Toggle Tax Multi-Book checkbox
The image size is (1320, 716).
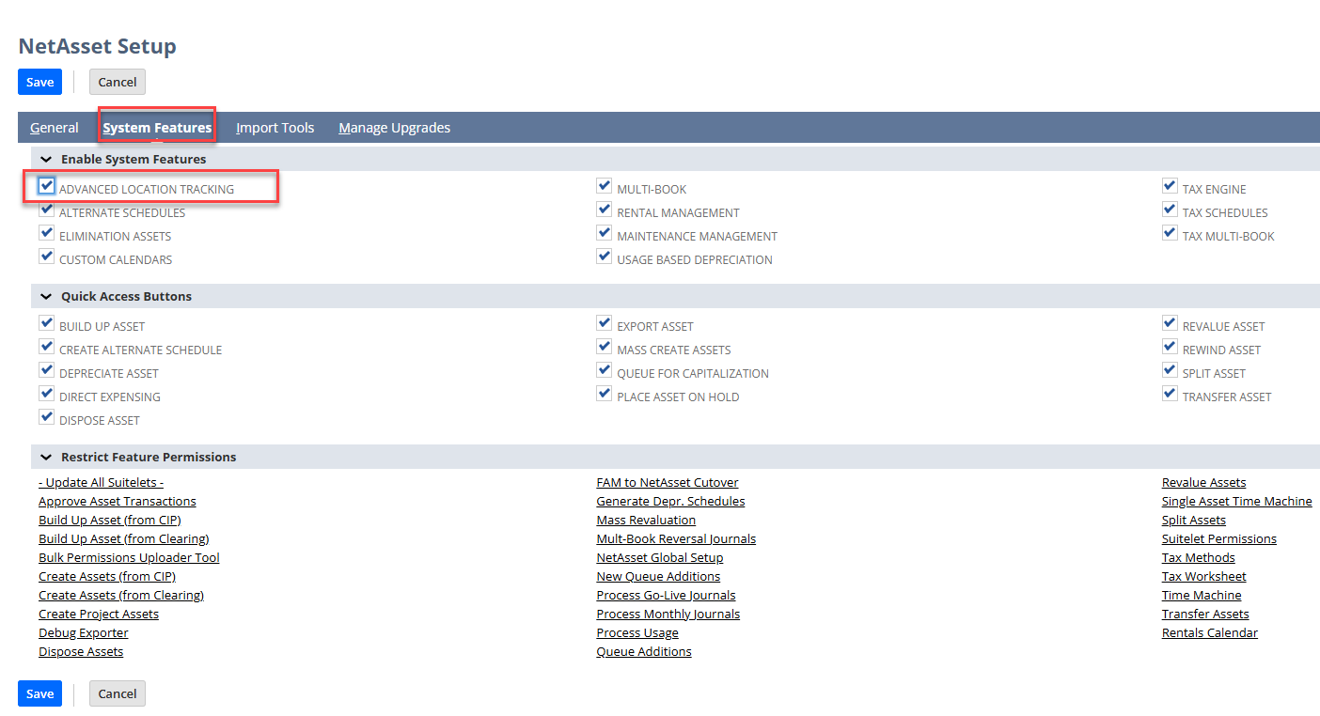pos(1170,232)
